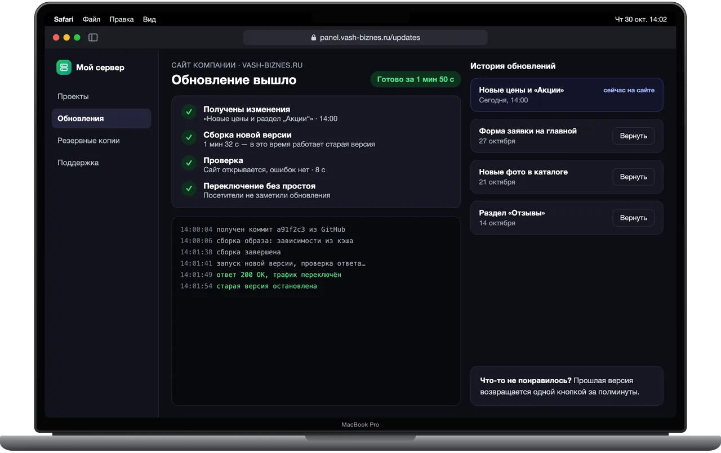Open the «Файл» menu
The width and height of the screenshot is (721, 453).
click(91, 19)
